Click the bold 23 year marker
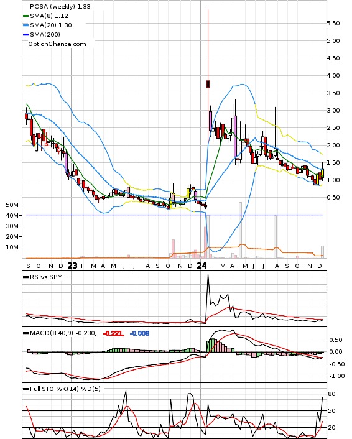352x439 pixels. point(73,266)
